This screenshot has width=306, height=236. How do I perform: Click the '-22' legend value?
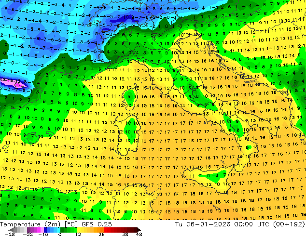(x=28, y=234)
